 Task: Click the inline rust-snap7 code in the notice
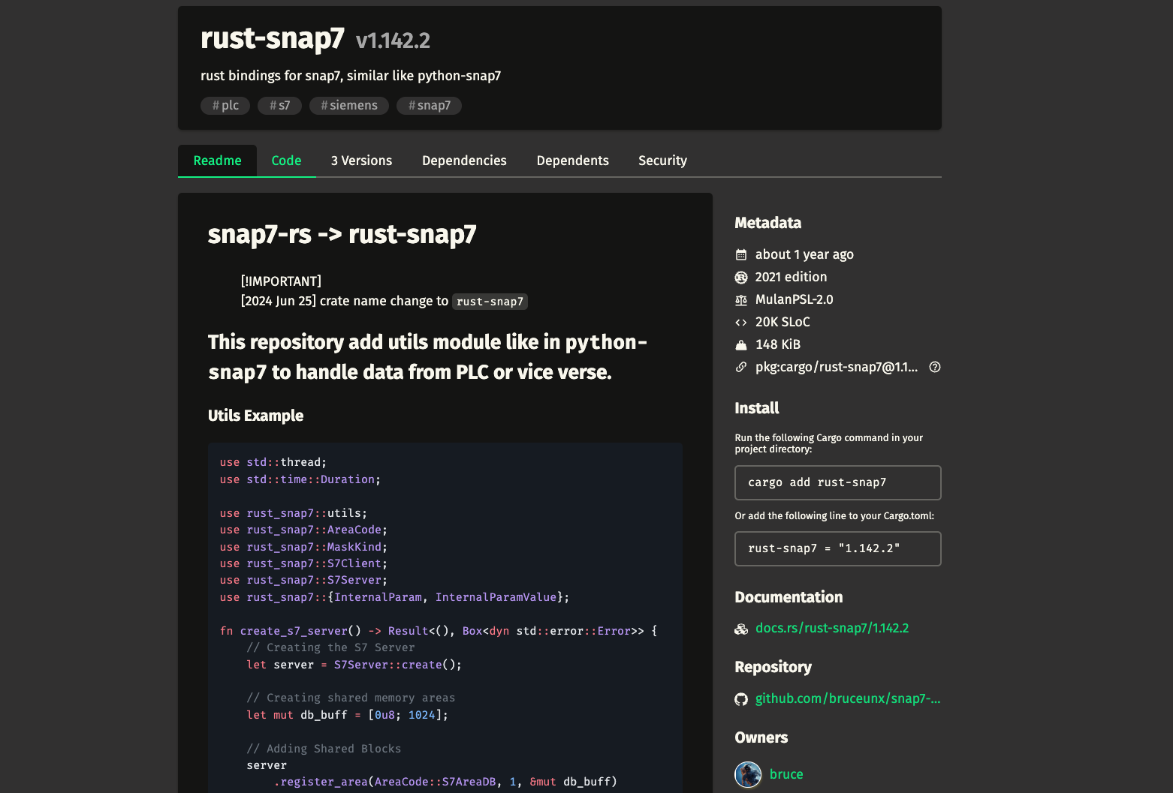click(x=490, y=302)
